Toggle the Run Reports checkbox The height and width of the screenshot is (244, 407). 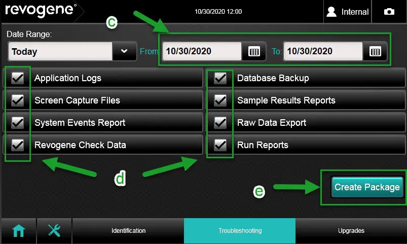point(220,145)
